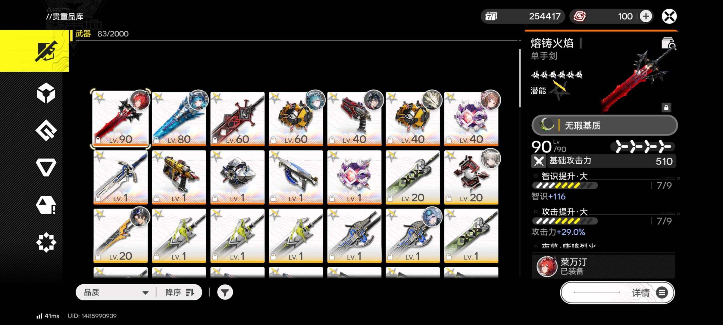Click the plus icon beside 100 currency

646,16
